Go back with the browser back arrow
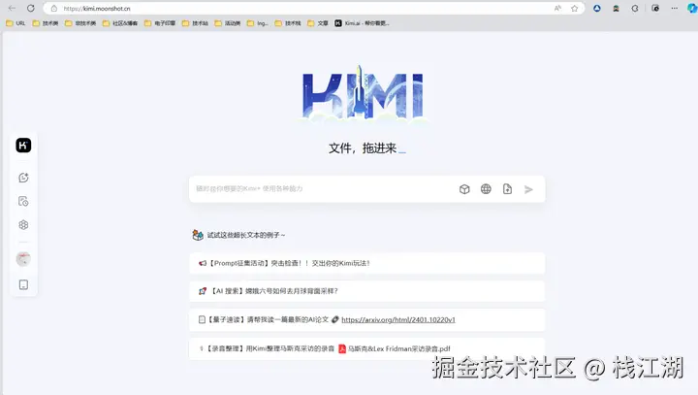Image resolution: width=698 pixels, height=395 pixels. coord(12,8)
